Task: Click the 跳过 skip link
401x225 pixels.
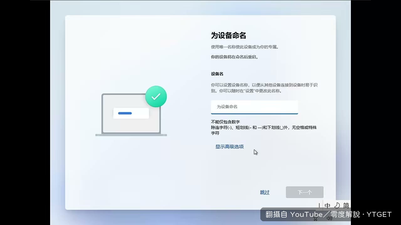Action: point(265,192)
